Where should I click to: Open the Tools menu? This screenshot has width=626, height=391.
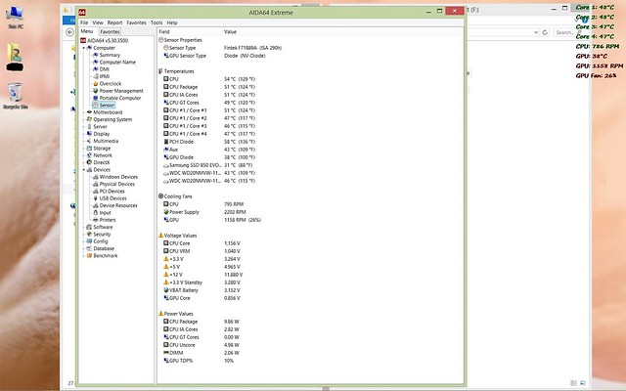[156, 22]
